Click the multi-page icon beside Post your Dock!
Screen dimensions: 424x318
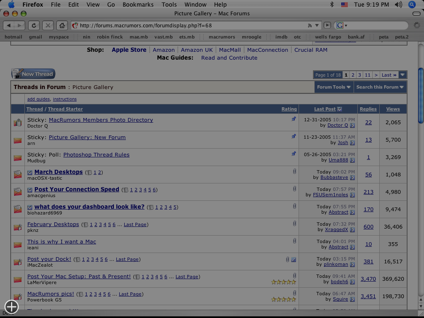coord(78,260)
